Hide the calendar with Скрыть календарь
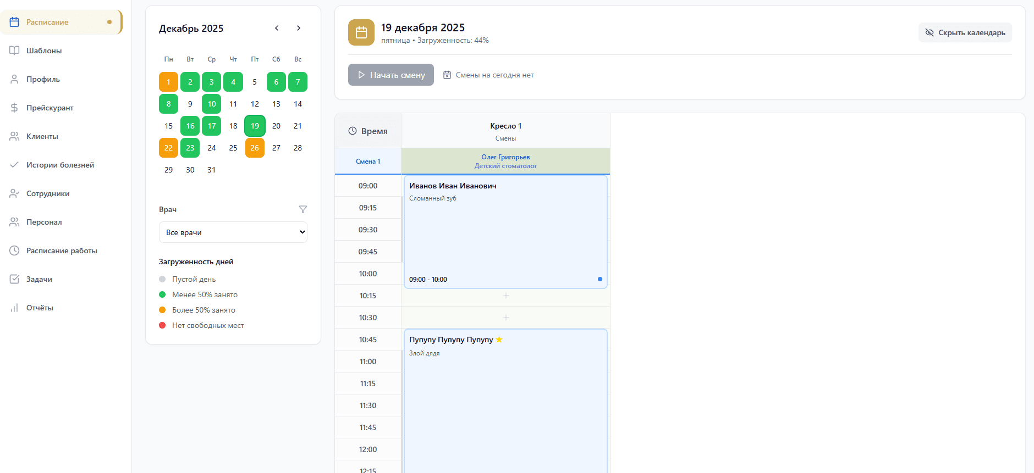1034x473 pixels. 965,32
